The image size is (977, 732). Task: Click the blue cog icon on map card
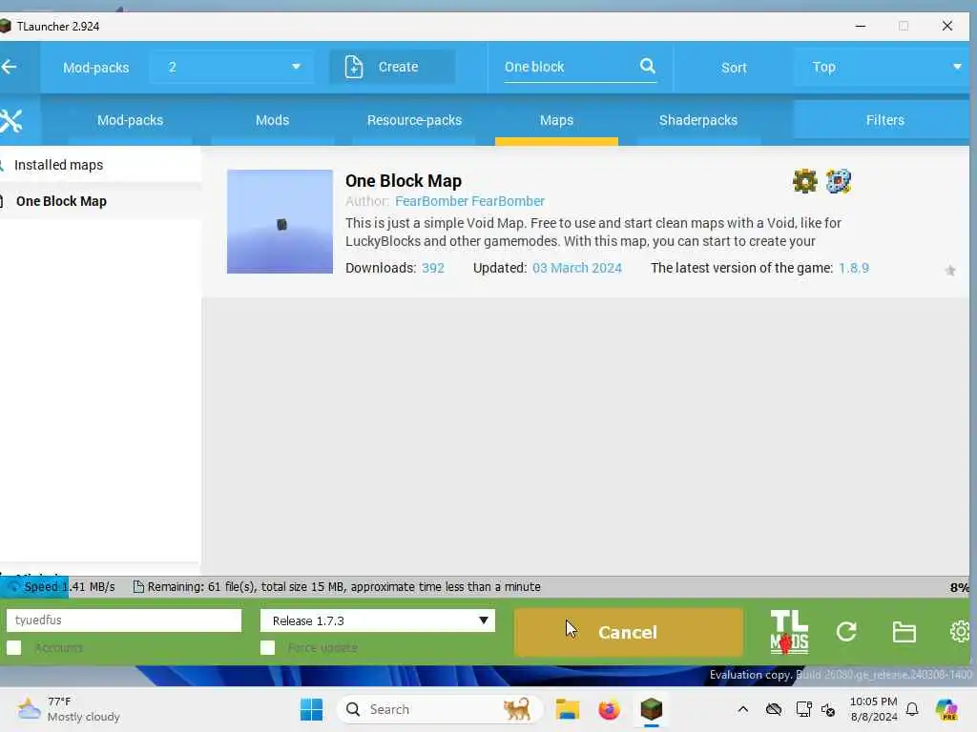[x=838, y=181]
